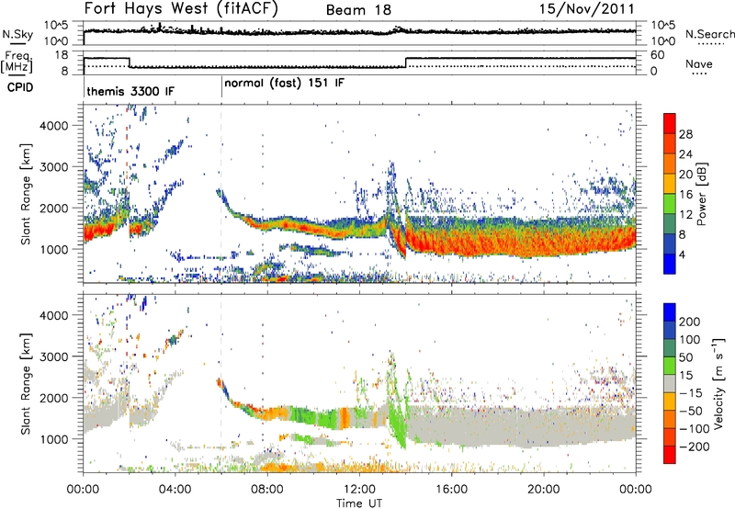Click the '-15' Velocity colorbar value
This screenshot has width=735, height=509.
pos(690,393)
